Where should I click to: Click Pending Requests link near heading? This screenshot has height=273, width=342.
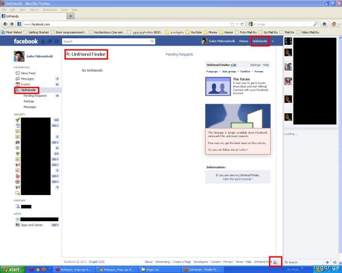tap(180, 55)
